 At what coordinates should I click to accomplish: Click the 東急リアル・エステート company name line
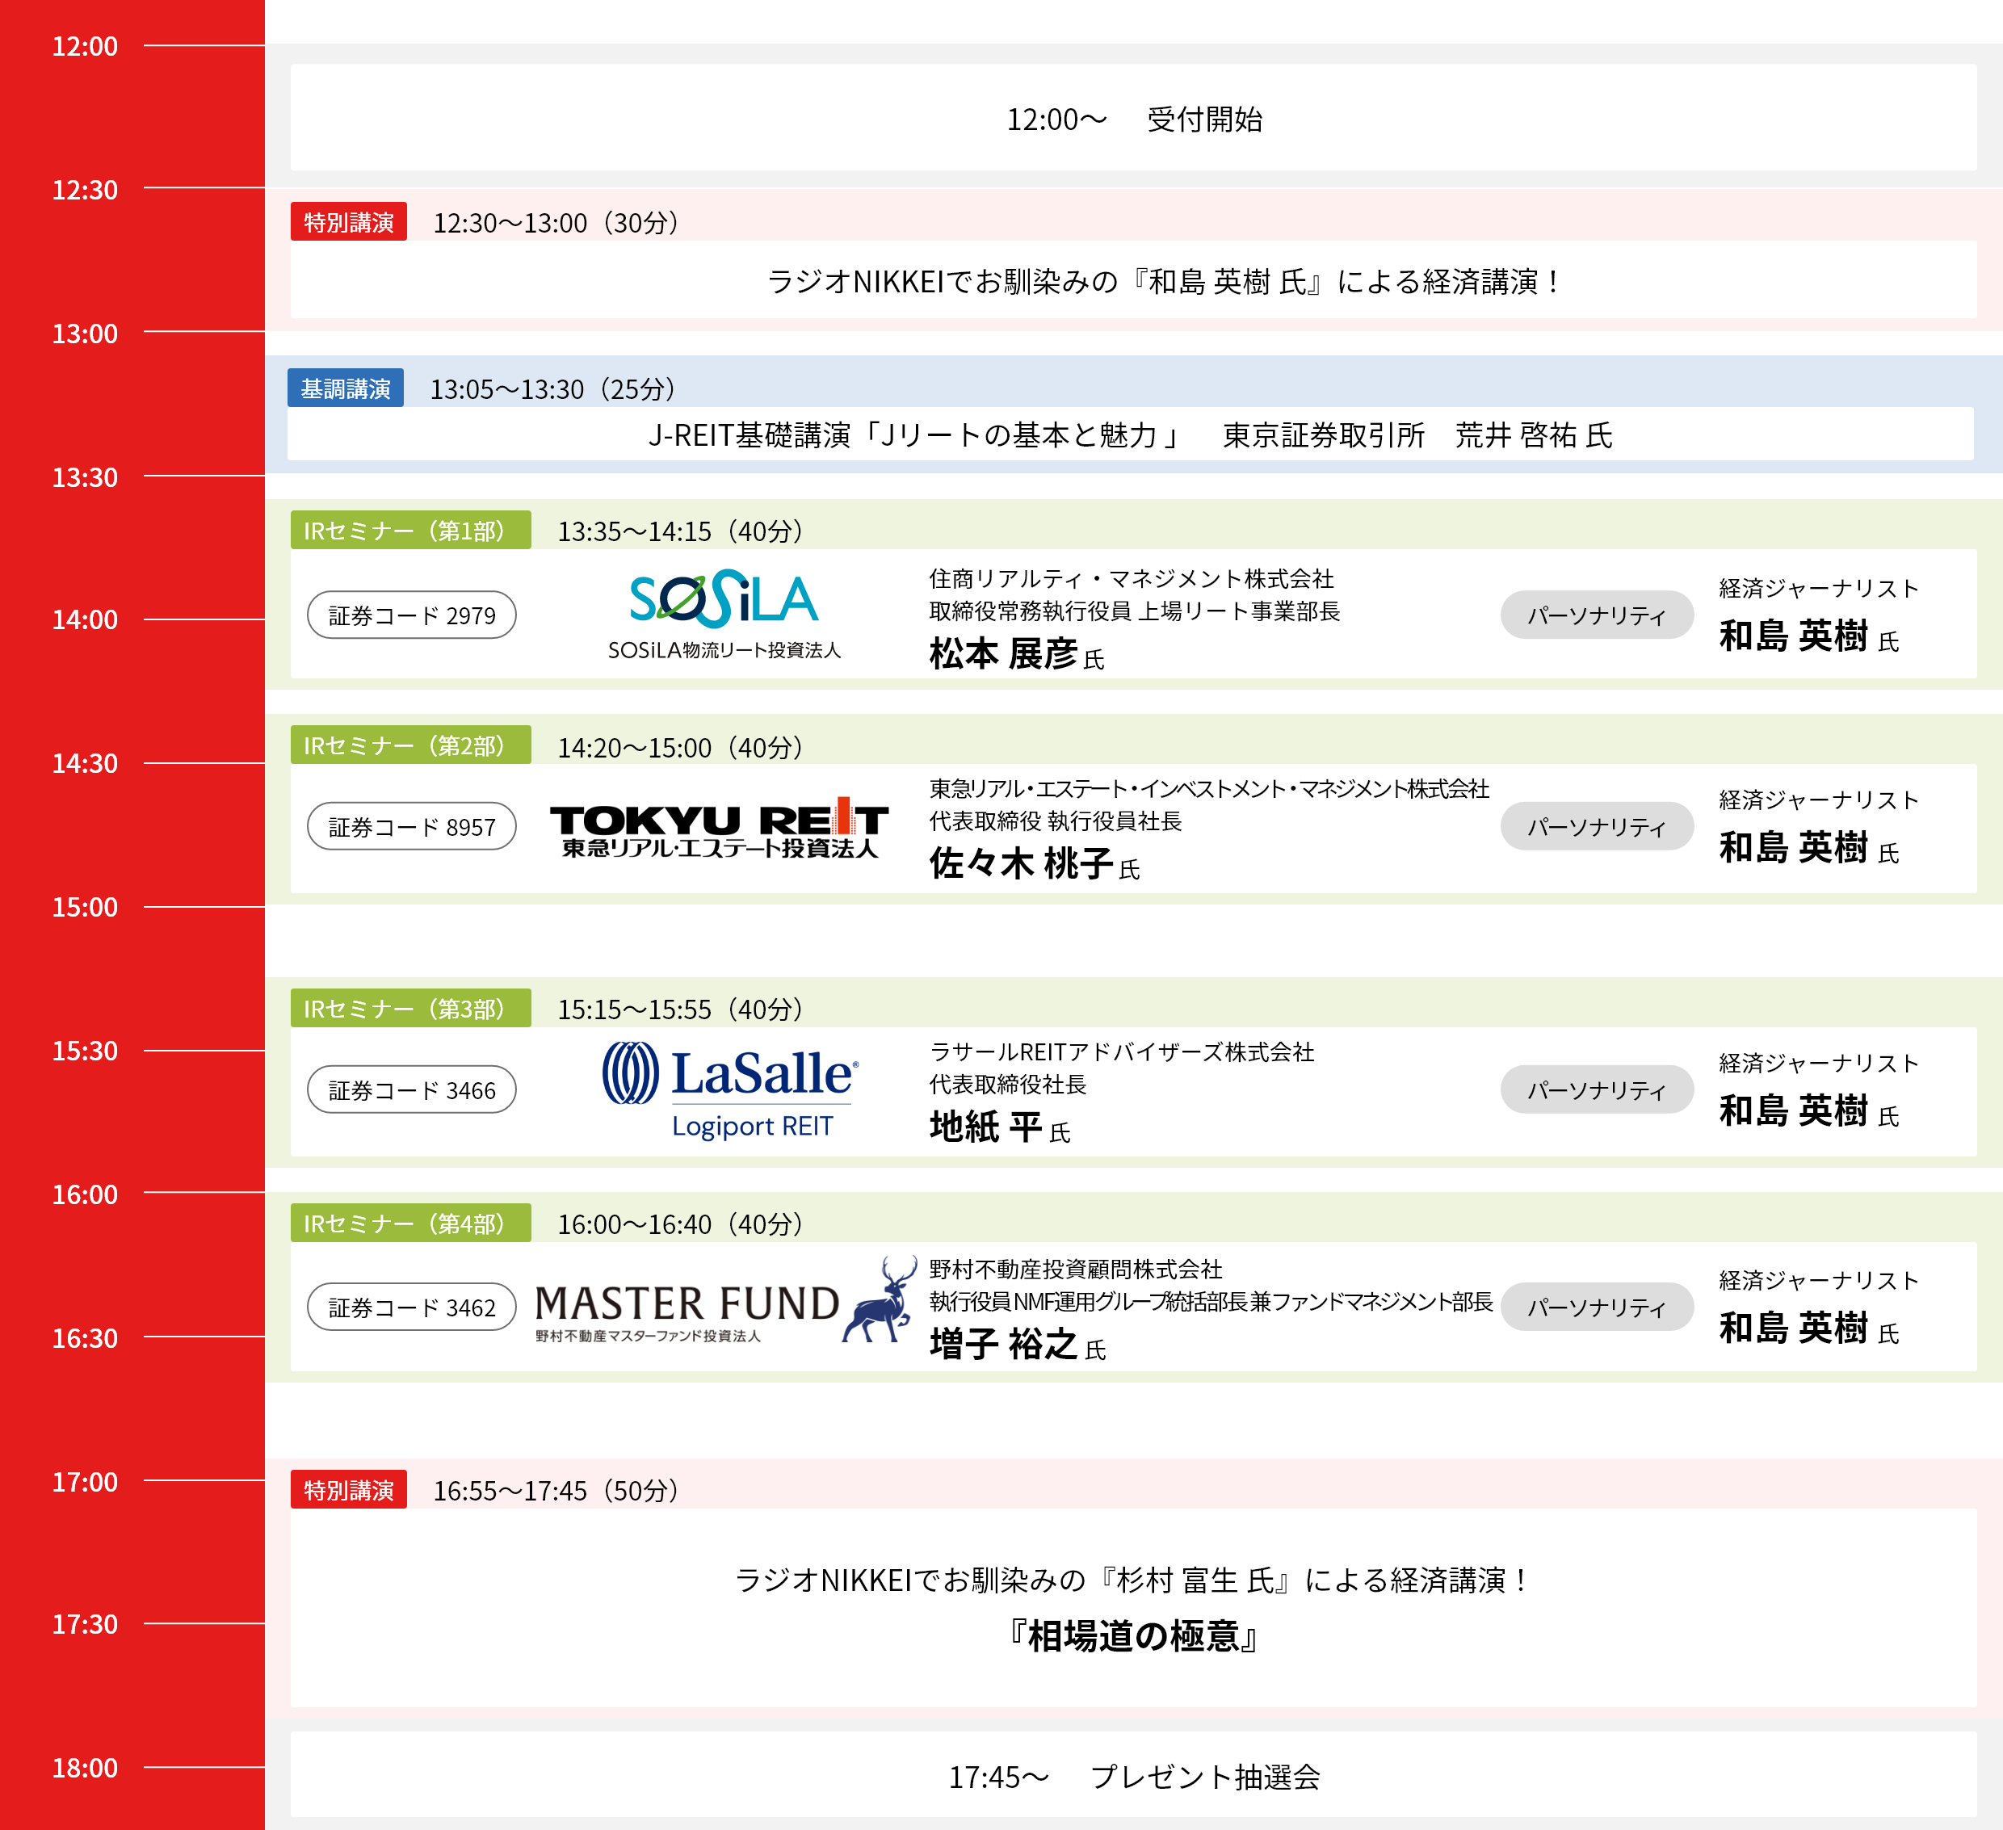click(1209, 789)
